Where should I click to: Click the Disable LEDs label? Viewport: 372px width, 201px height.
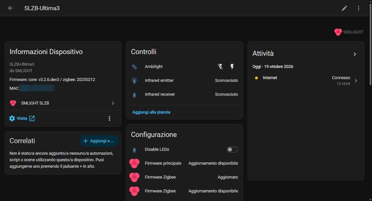[157, 150]
